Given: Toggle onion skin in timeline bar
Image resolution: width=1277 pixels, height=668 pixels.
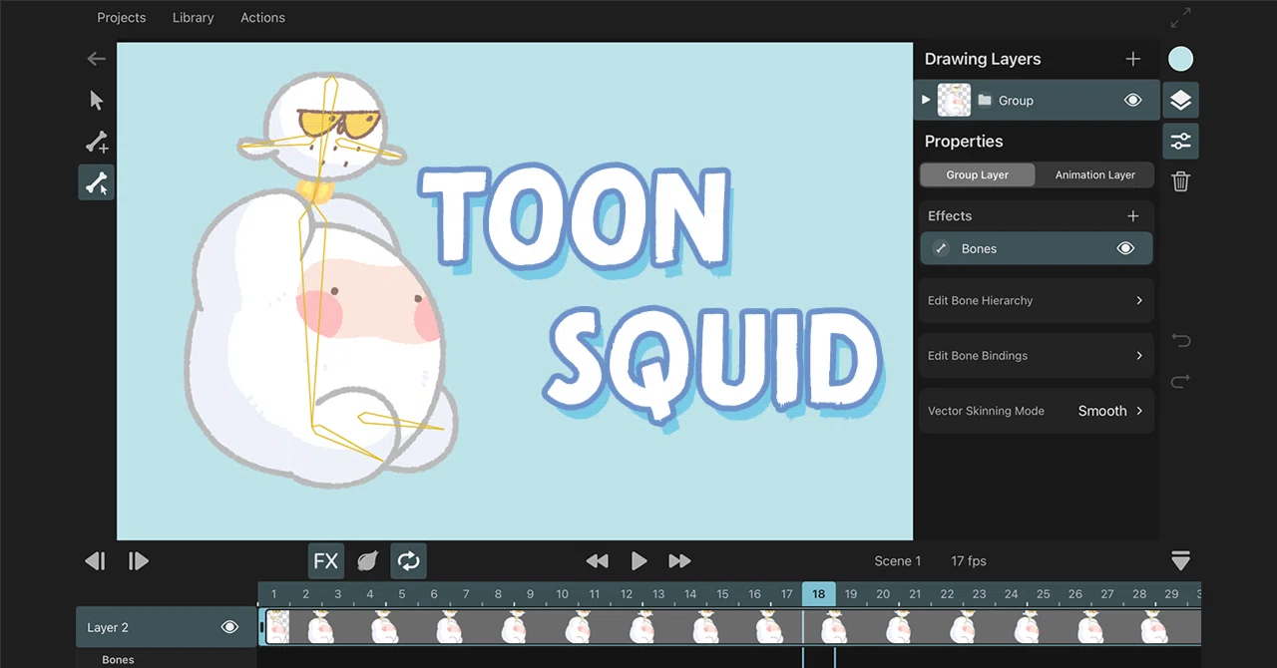Looking at the screenshot, I should [367, 561].
